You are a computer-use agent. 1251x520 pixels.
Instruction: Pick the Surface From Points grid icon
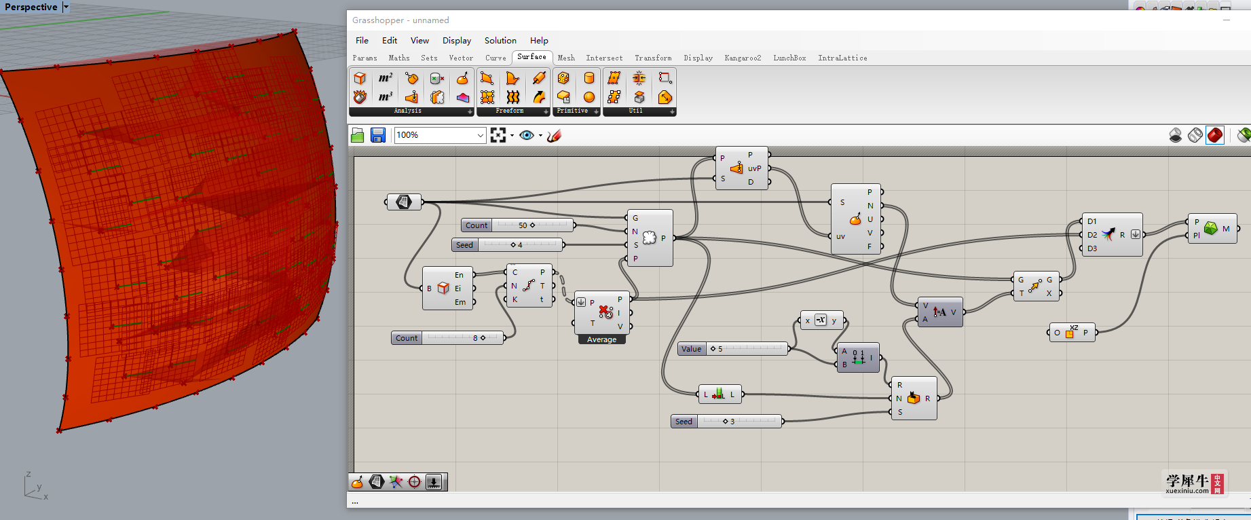[487, 97]
